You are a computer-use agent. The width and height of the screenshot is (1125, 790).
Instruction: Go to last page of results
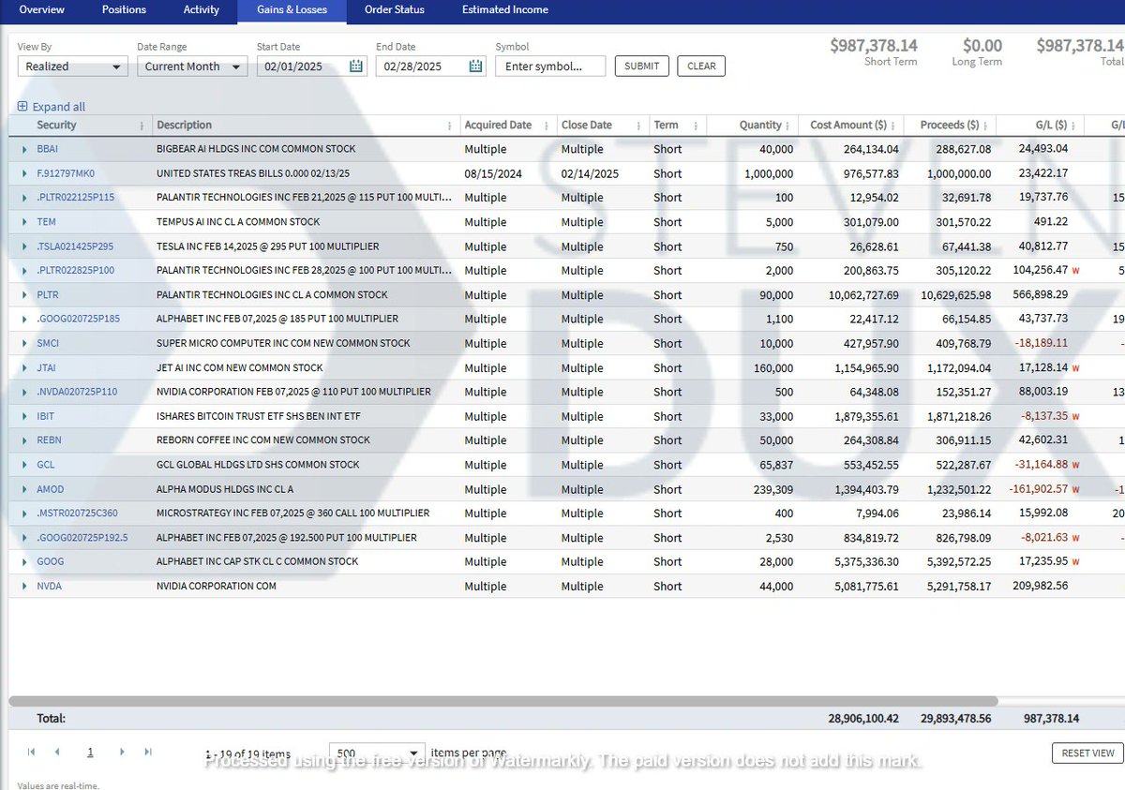[x=147, y=752]
